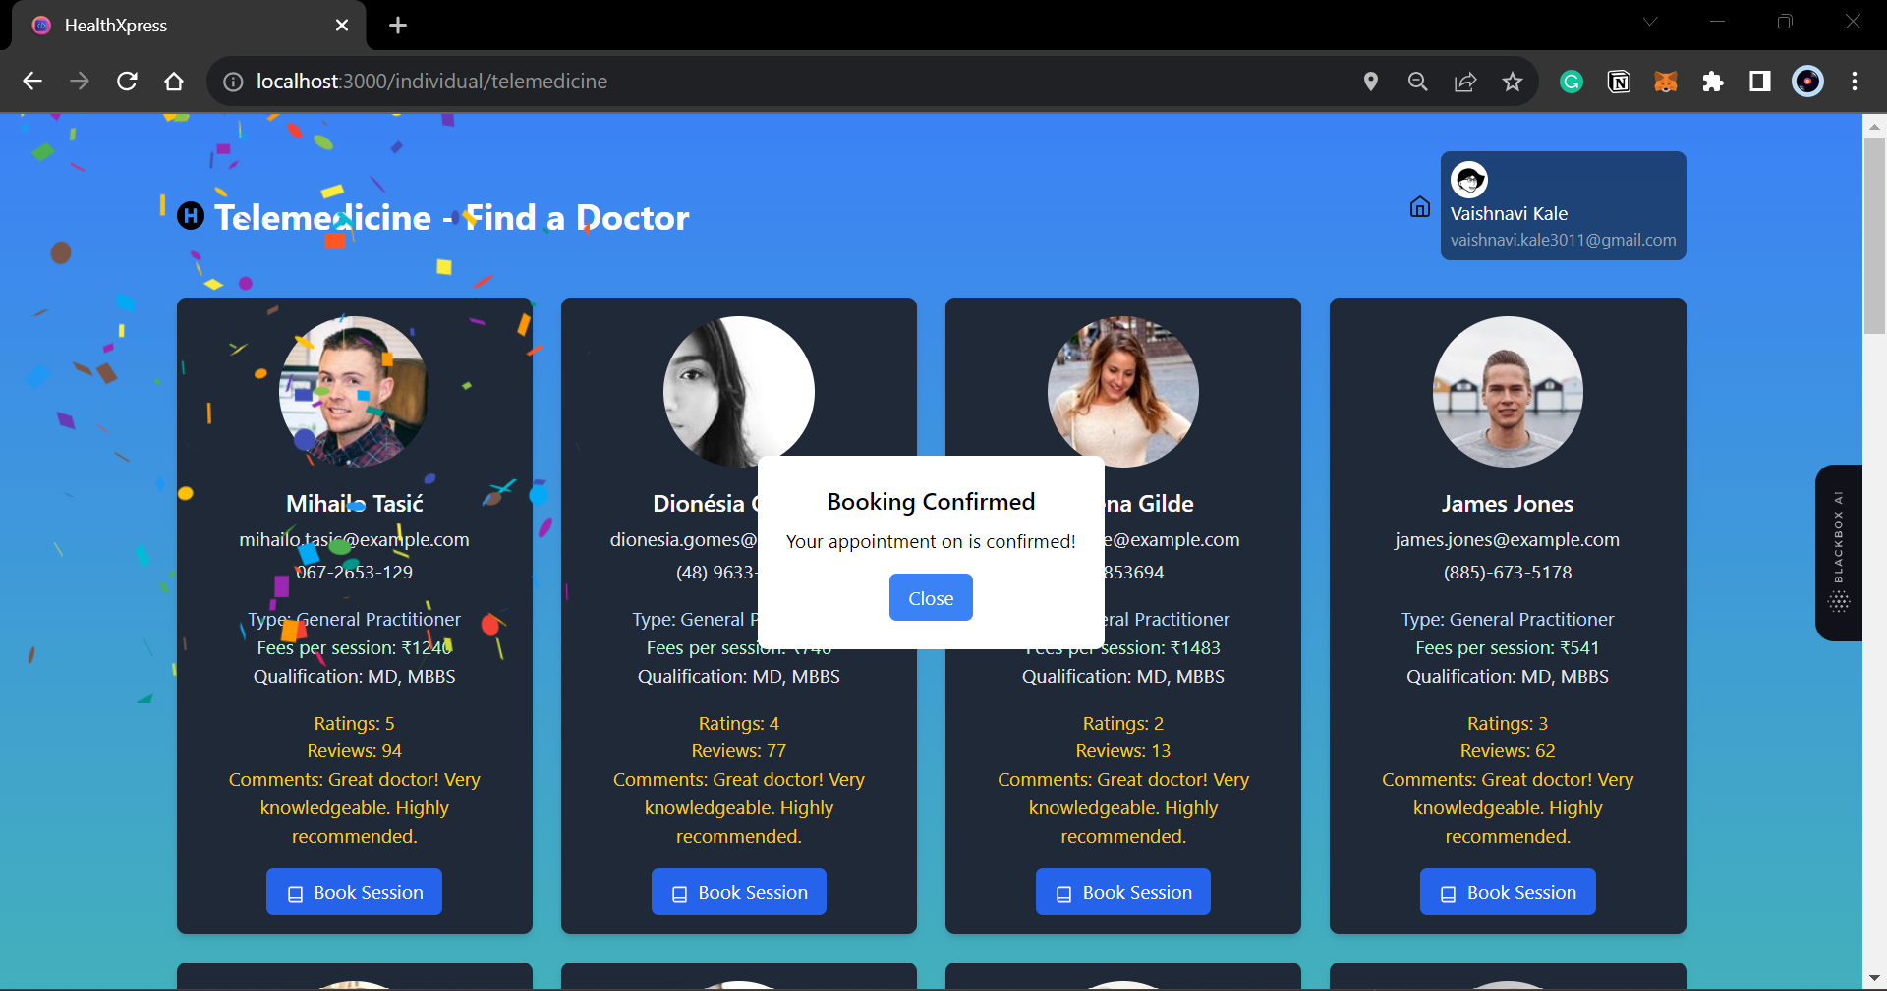Click the page scrollbar down arrow
Screen dimensions: 1887x991
tap(1874, 979)
